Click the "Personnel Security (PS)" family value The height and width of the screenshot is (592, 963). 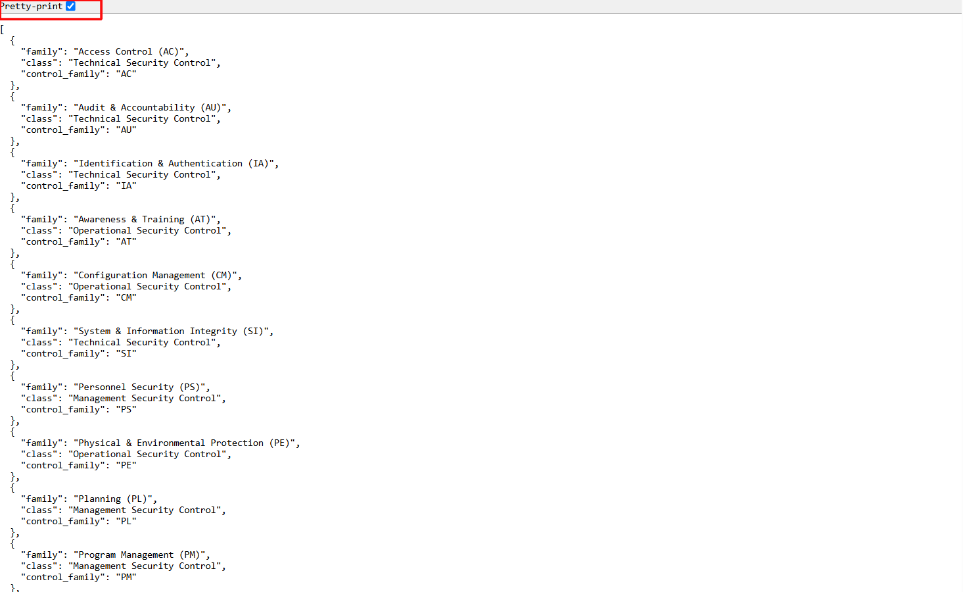click(141, 387)
